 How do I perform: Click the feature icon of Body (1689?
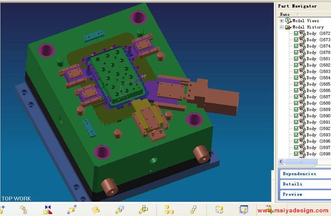pos(302,109)
